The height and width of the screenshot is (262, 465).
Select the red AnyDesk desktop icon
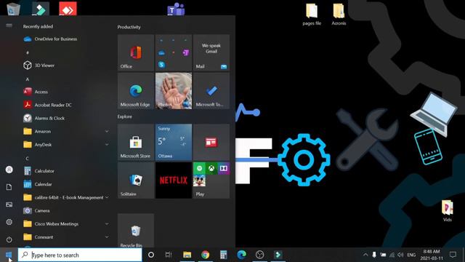pyautogui.click(x=68, y=8)
